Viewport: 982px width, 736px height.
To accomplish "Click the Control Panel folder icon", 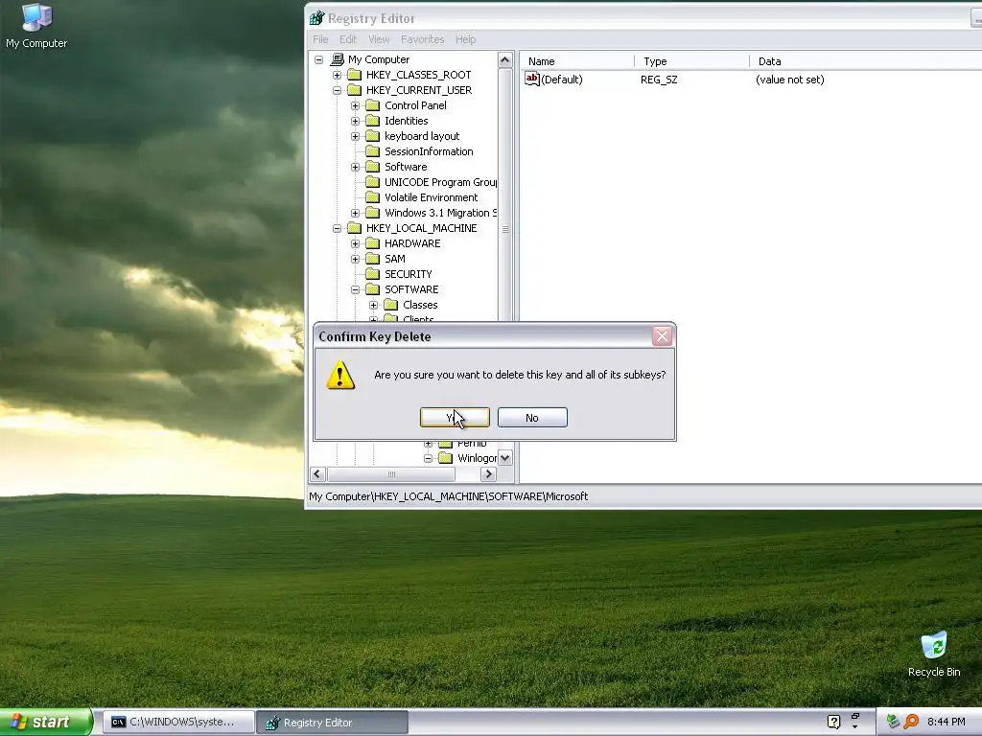I will pyautogui.click(x=373, y=105).
